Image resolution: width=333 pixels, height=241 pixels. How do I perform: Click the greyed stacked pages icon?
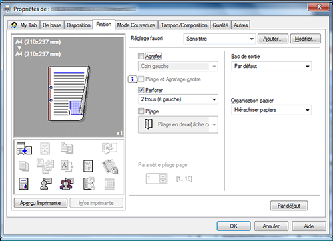pyautogui.click(x=23, y=166)
